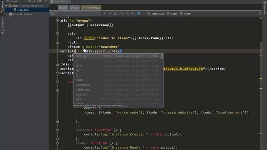267x150 pixels.
Task: Choose 'div' from autocomplete list
Action: pos(118,66)
